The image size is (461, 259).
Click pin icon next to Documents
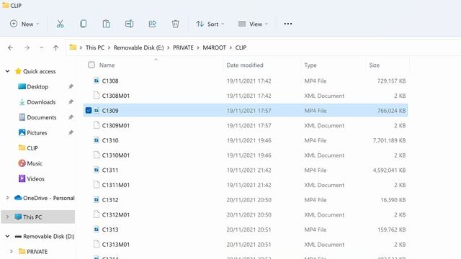pos(71,117)
